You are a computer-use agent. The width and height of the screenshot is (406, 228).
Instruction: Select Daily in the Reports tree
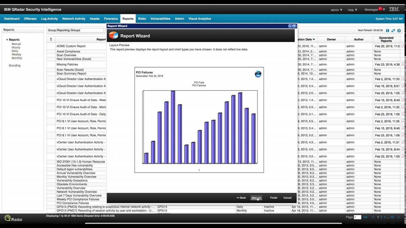click(x=15, y=51)
